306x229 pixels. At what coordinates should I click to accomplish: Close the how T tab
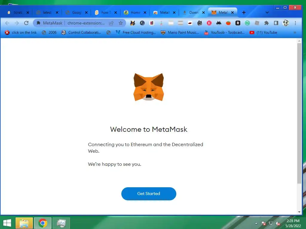[116, 13]
